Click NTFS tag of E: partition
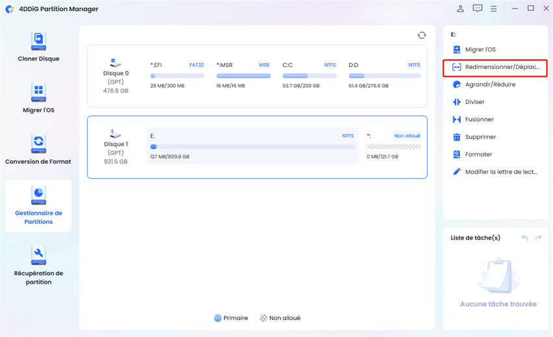The height and width of the screenshot is (337, 553). click(348, 136)
